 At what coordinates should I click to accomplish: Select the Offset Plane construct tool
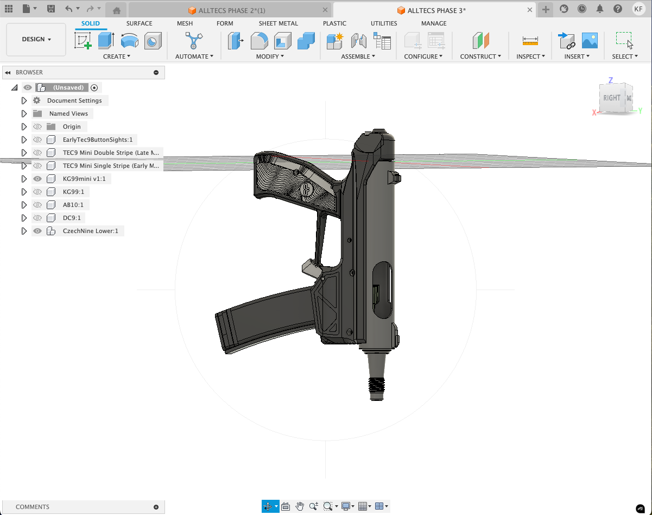click(x=480, y=41)
